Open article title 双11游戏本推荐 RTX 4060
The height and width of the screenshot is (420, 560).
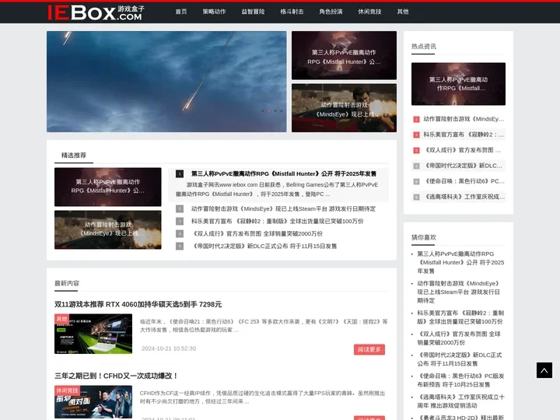coord(138,304)
